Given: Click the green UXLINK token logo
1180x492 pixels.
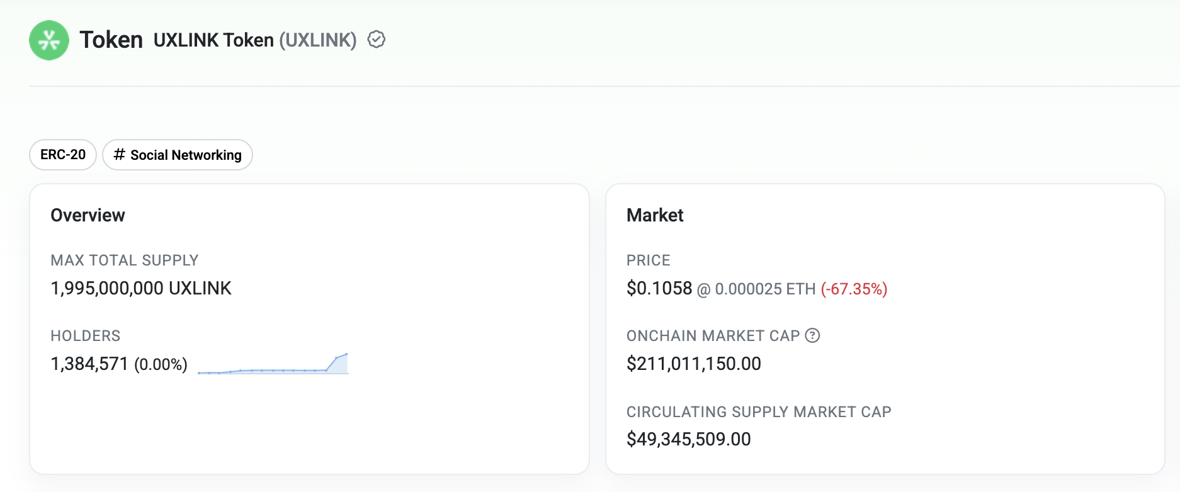Looking at the screenshot, I should 49,40.
